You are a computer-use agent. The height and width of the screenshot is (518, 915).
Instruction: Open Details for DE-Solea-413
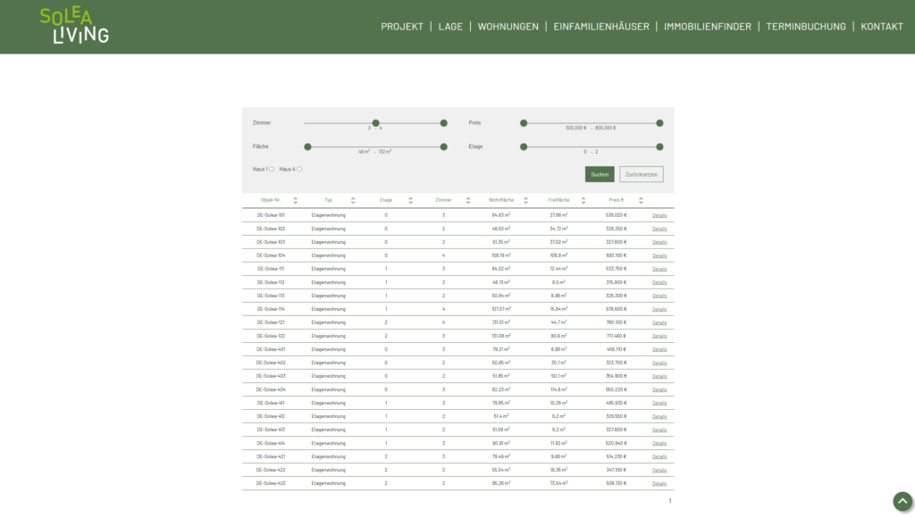(x=659, y=430)
